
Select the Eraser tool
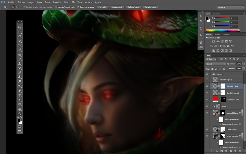point(20,73)
